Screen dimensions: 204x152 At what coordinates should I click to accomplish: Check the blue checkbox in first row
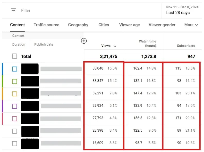15,69
